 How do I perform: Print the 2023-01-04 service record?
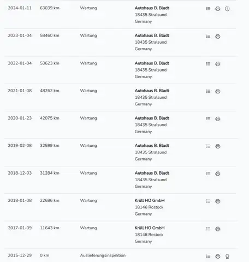(218, 37)
